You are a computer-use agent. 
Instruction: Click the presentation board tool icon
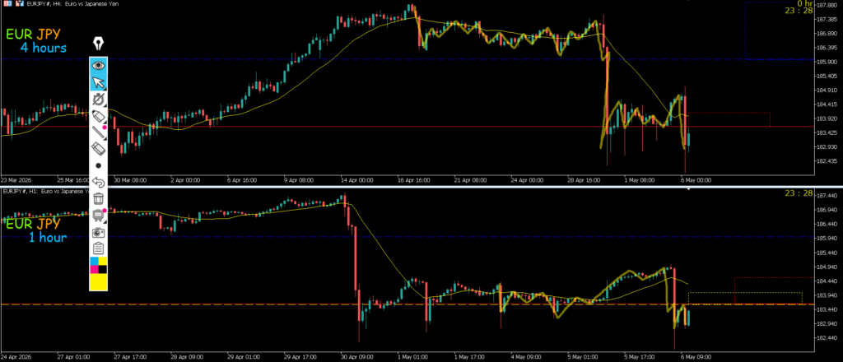[x=99, y=216]
